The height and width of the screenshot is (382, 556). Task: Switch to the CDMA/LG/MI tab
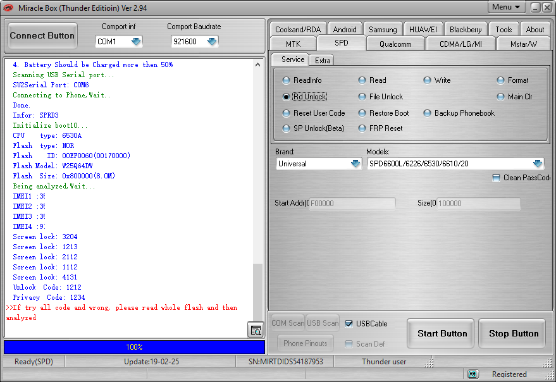point(460,44)
